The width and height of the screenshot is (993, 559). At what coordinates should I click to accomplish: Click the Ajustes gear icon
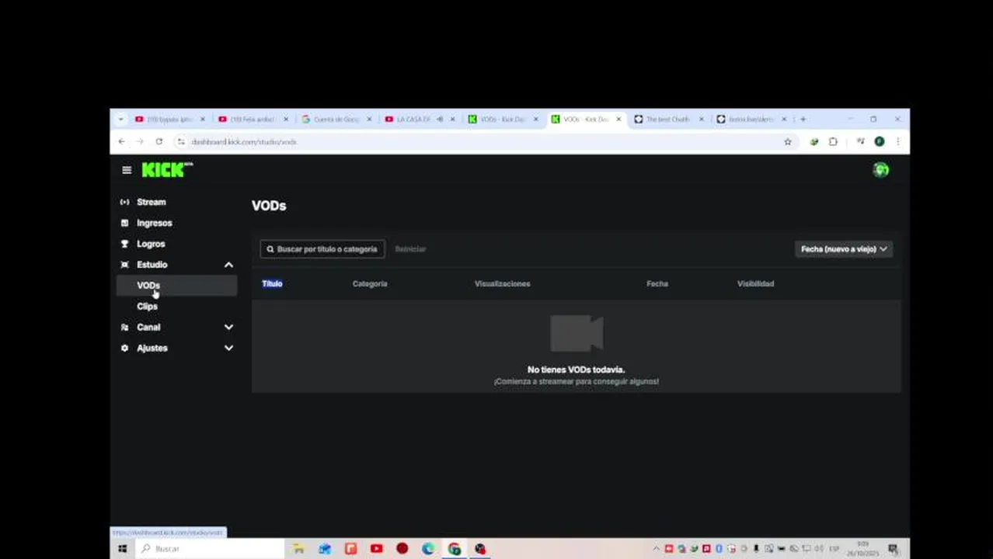(124, 349)
